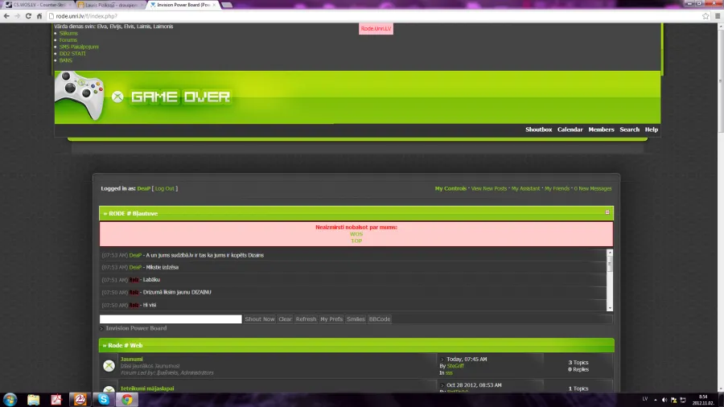Reload the page with refresh icon
The image size is (724, 407).
click(28, 16)
